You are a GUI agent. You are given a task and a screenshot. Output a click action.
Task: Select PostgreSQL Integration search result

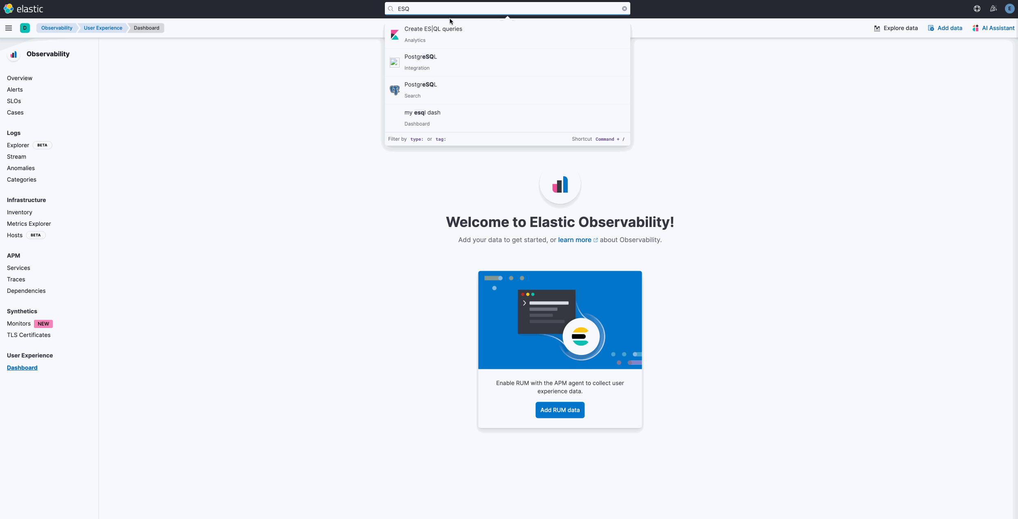506,62
